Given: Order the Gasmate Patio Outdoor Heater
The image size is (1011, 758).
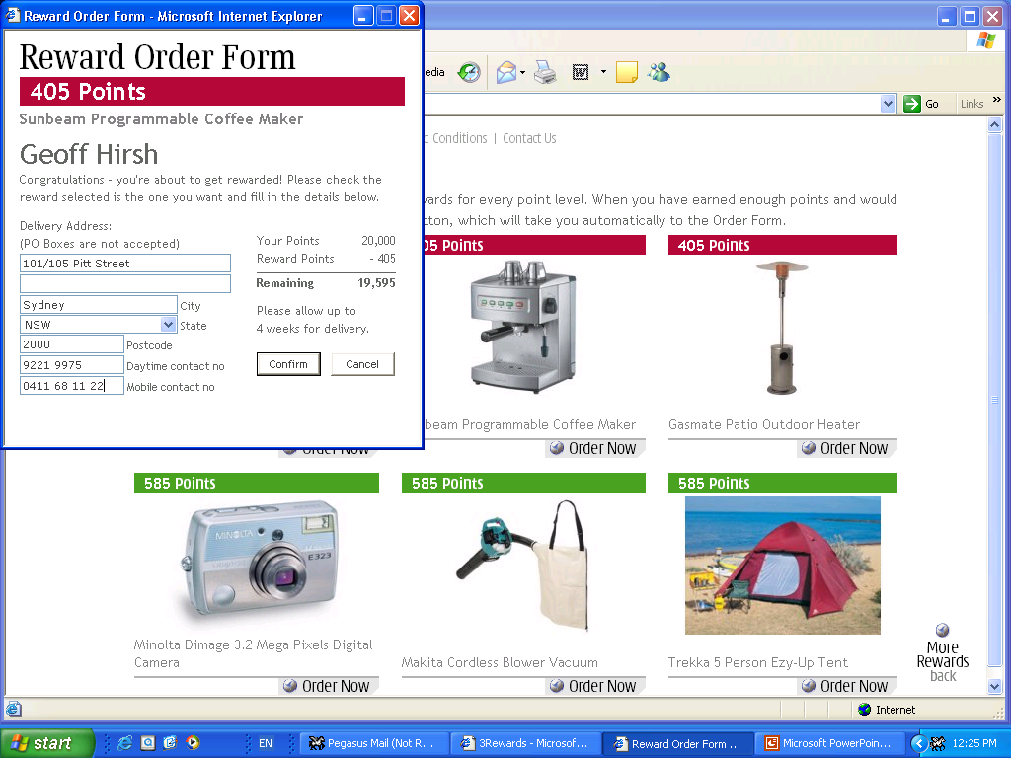Looking at the screenshot, I should [846, 448].
